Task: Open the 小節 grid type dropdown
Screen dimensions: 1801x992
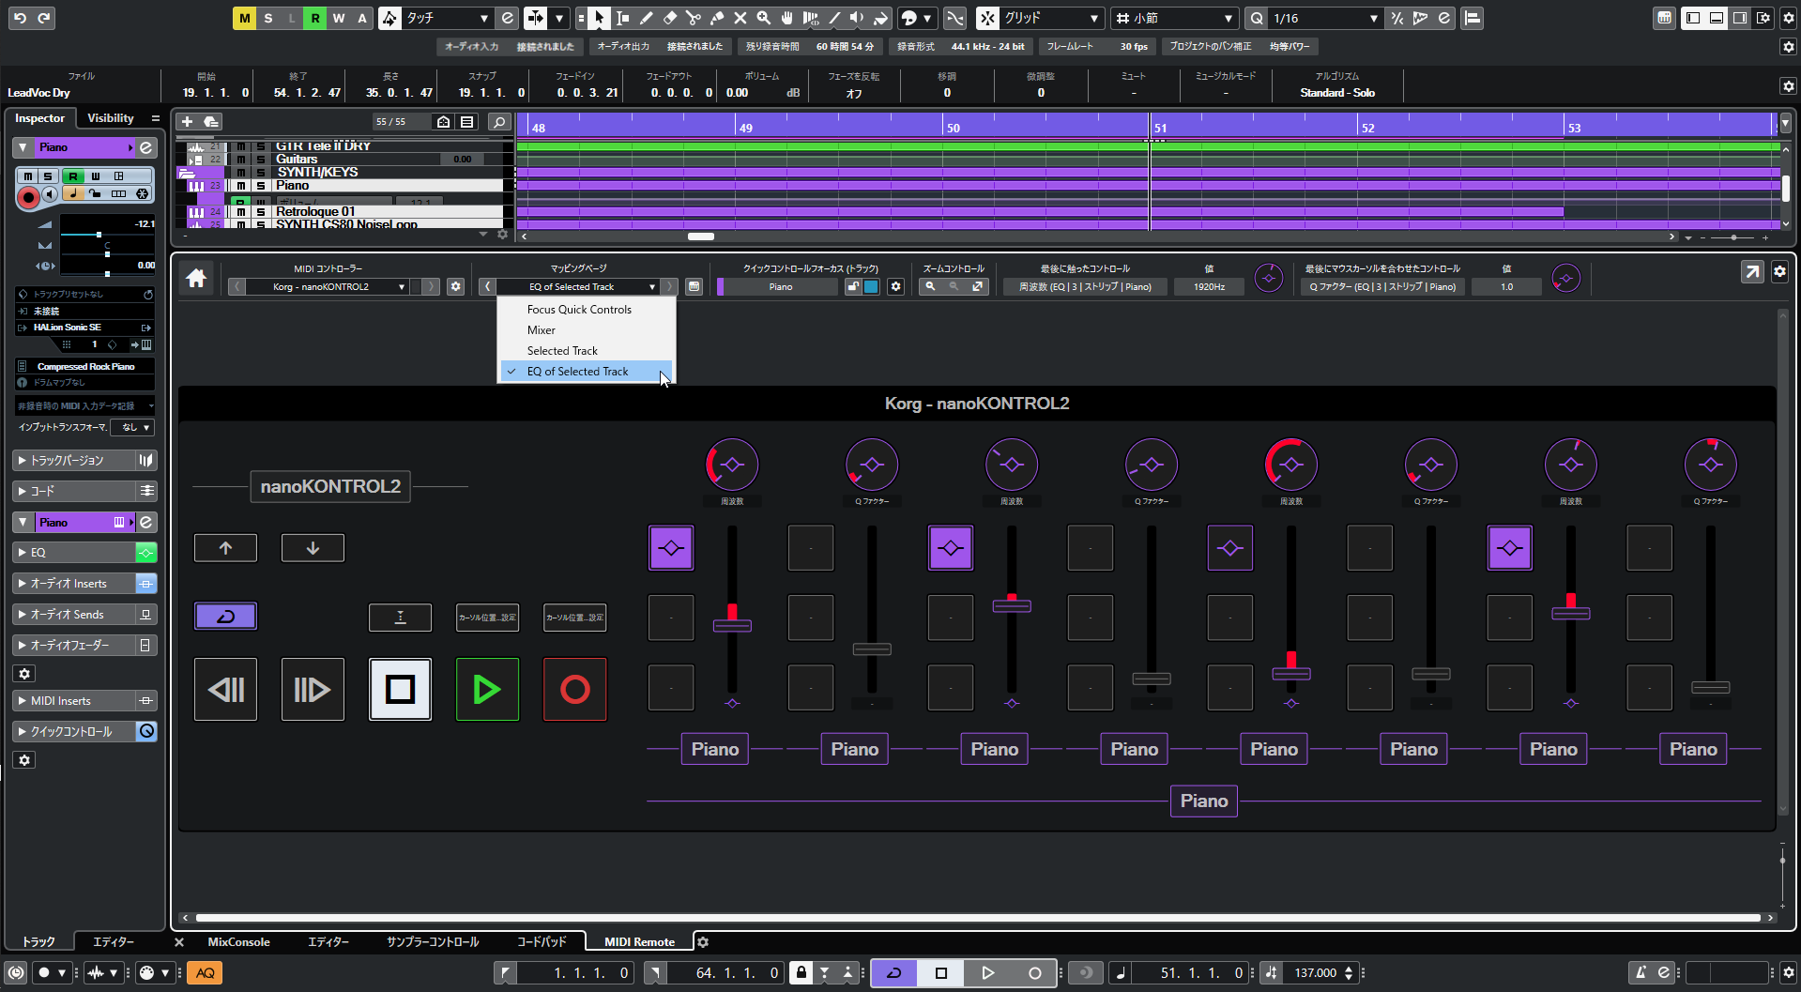Action: 1175,18
